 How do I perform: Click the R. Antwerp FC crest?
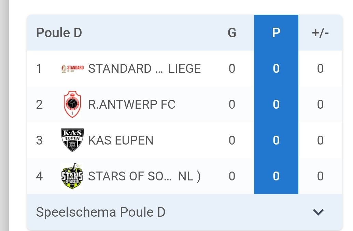pyautogui.click(x=72, y=104)
